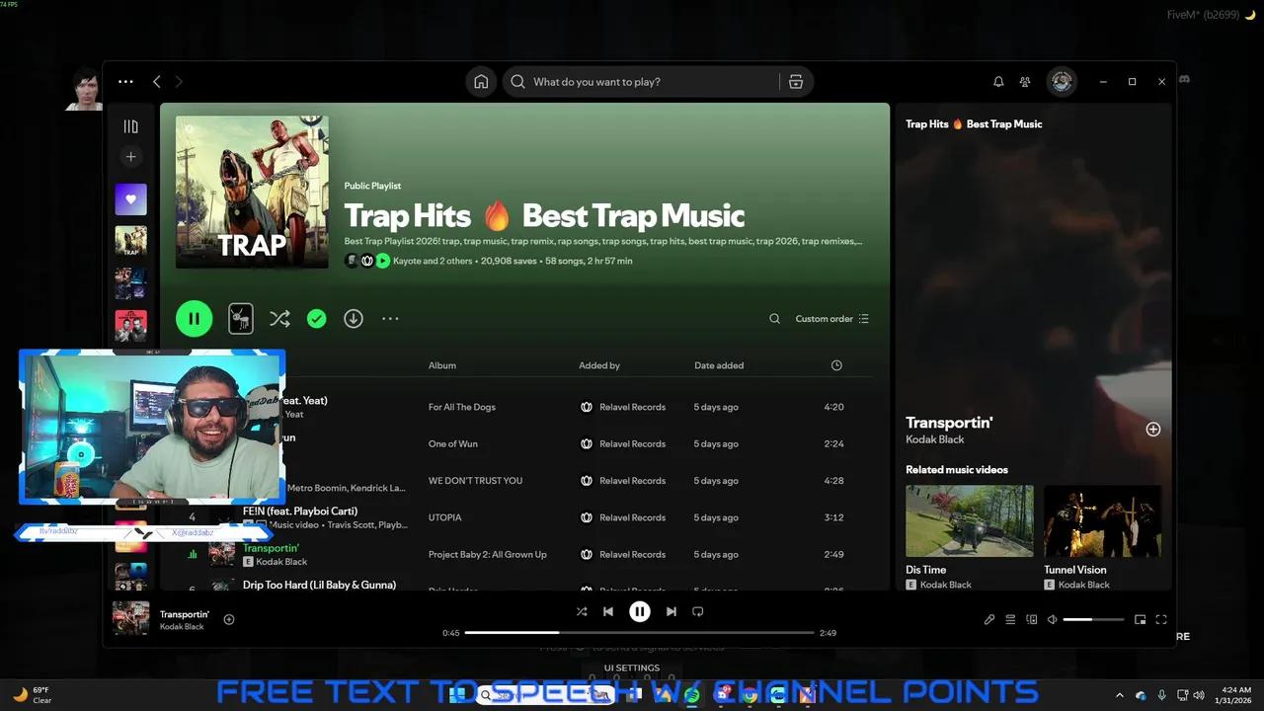The image size is (1264, 711).
Task: Go back with the navigation arrow
Action: pyautogui.click(x=156, y=81)
